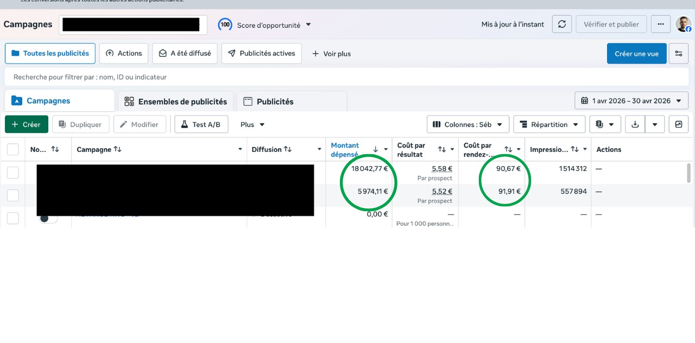The width and height of the screenshot is (695, 343).
Task: Click the Modifier button
Action: (x=140, y=124)
